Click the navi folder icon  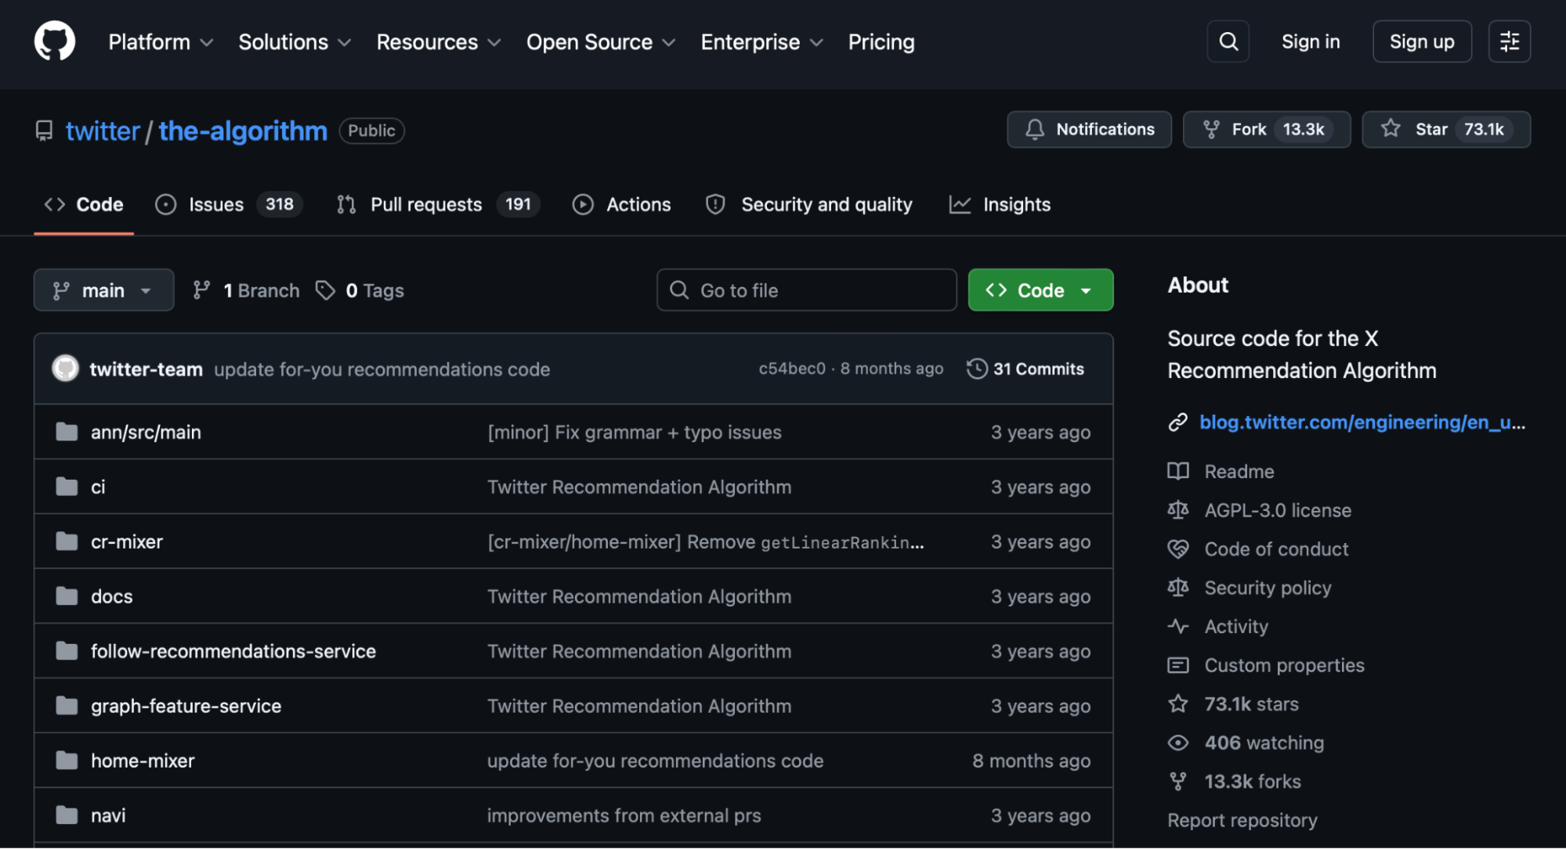click(67, 815)
